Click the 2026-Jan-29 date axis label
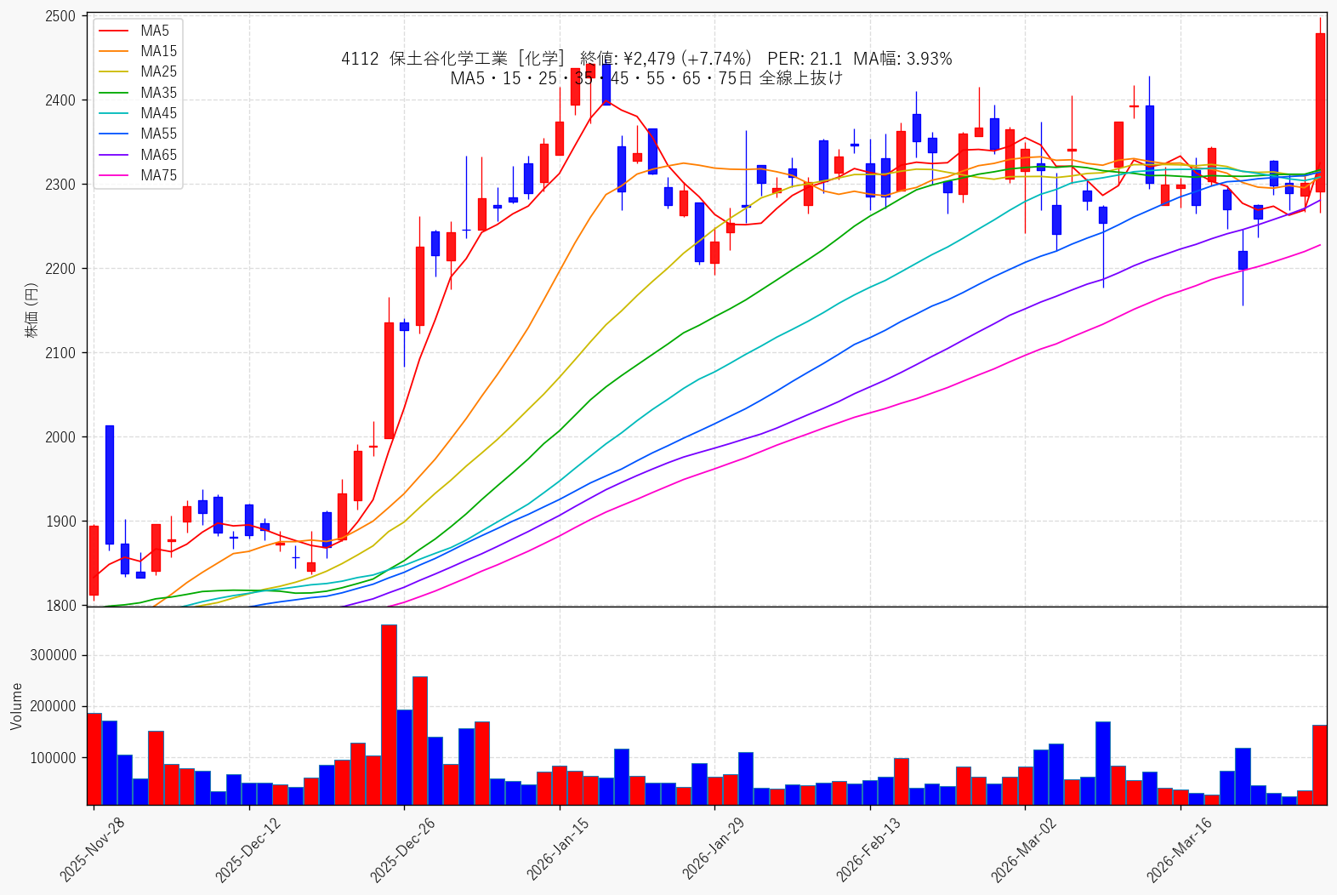Viewport: 1337px width, 895px height. click(x=714, y=849)
